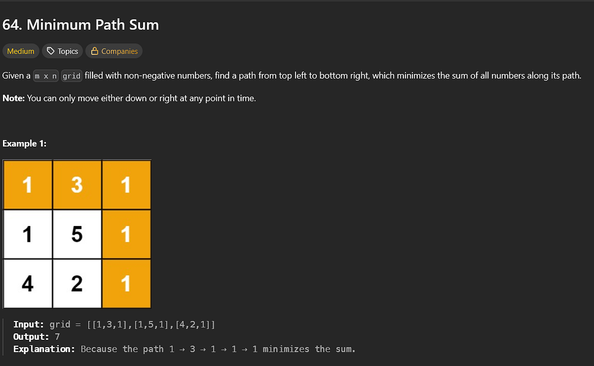Screen dimensions: 594x366
Task: Select the problem title '64. Minimum Path Sum'
Action: coord(80,25)
